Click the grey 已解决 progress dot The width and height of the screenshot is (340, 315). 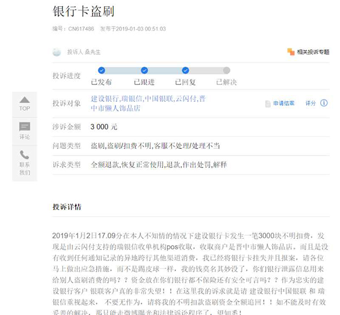click(x=226, y=70)
